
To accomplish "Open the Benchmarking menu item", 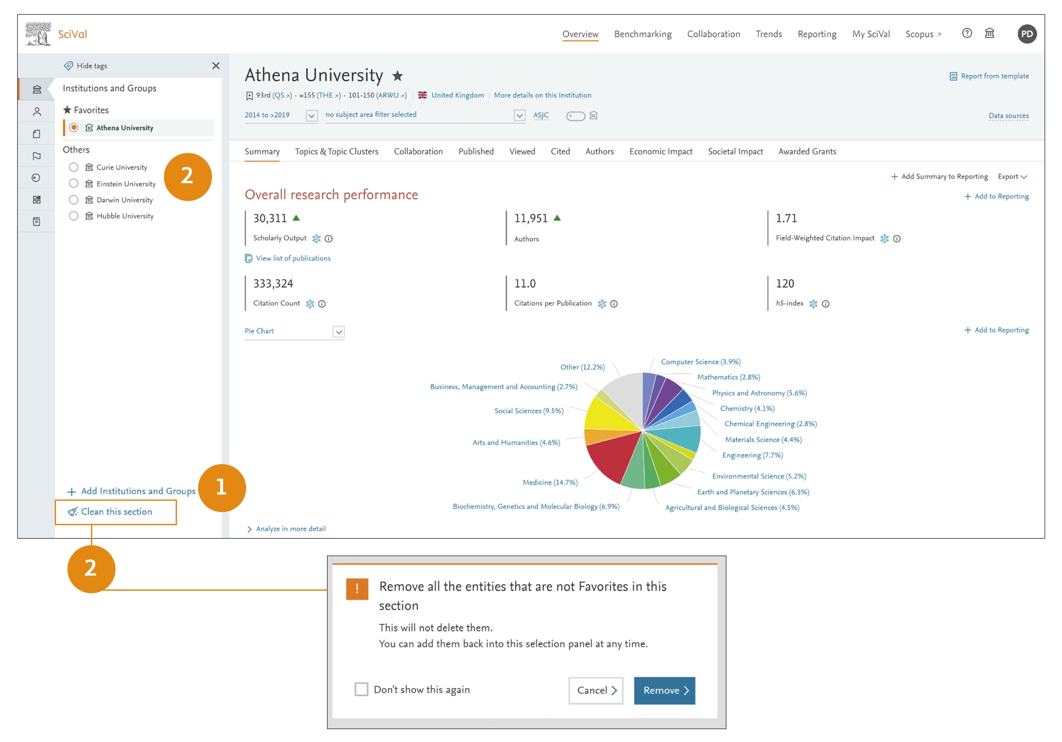I will click(x=642, y=34).
